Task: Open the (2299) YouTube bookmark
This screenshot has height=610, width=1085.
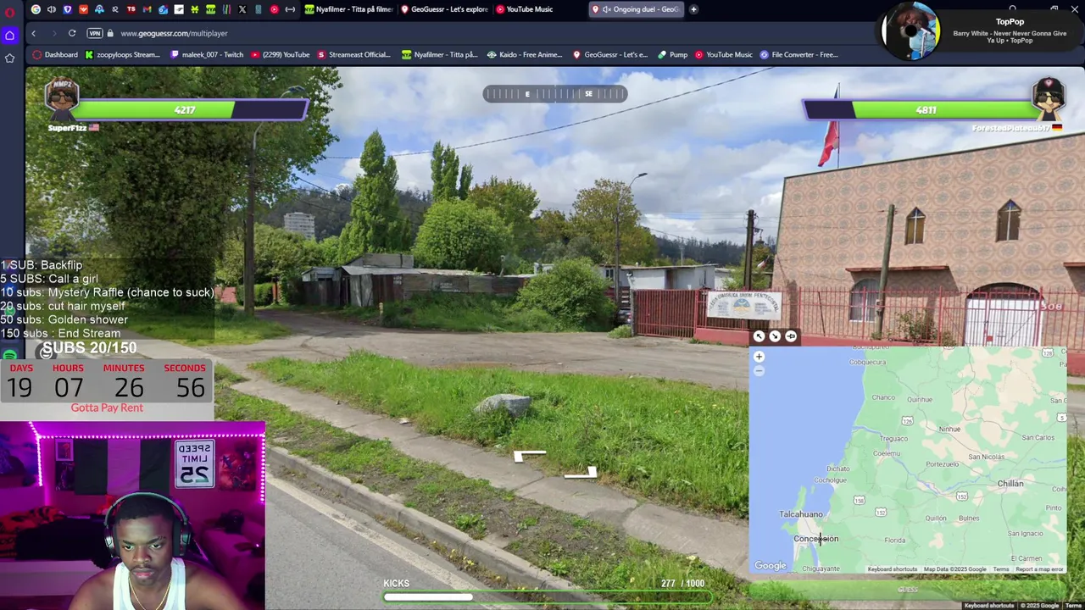Action: (281, 54)
